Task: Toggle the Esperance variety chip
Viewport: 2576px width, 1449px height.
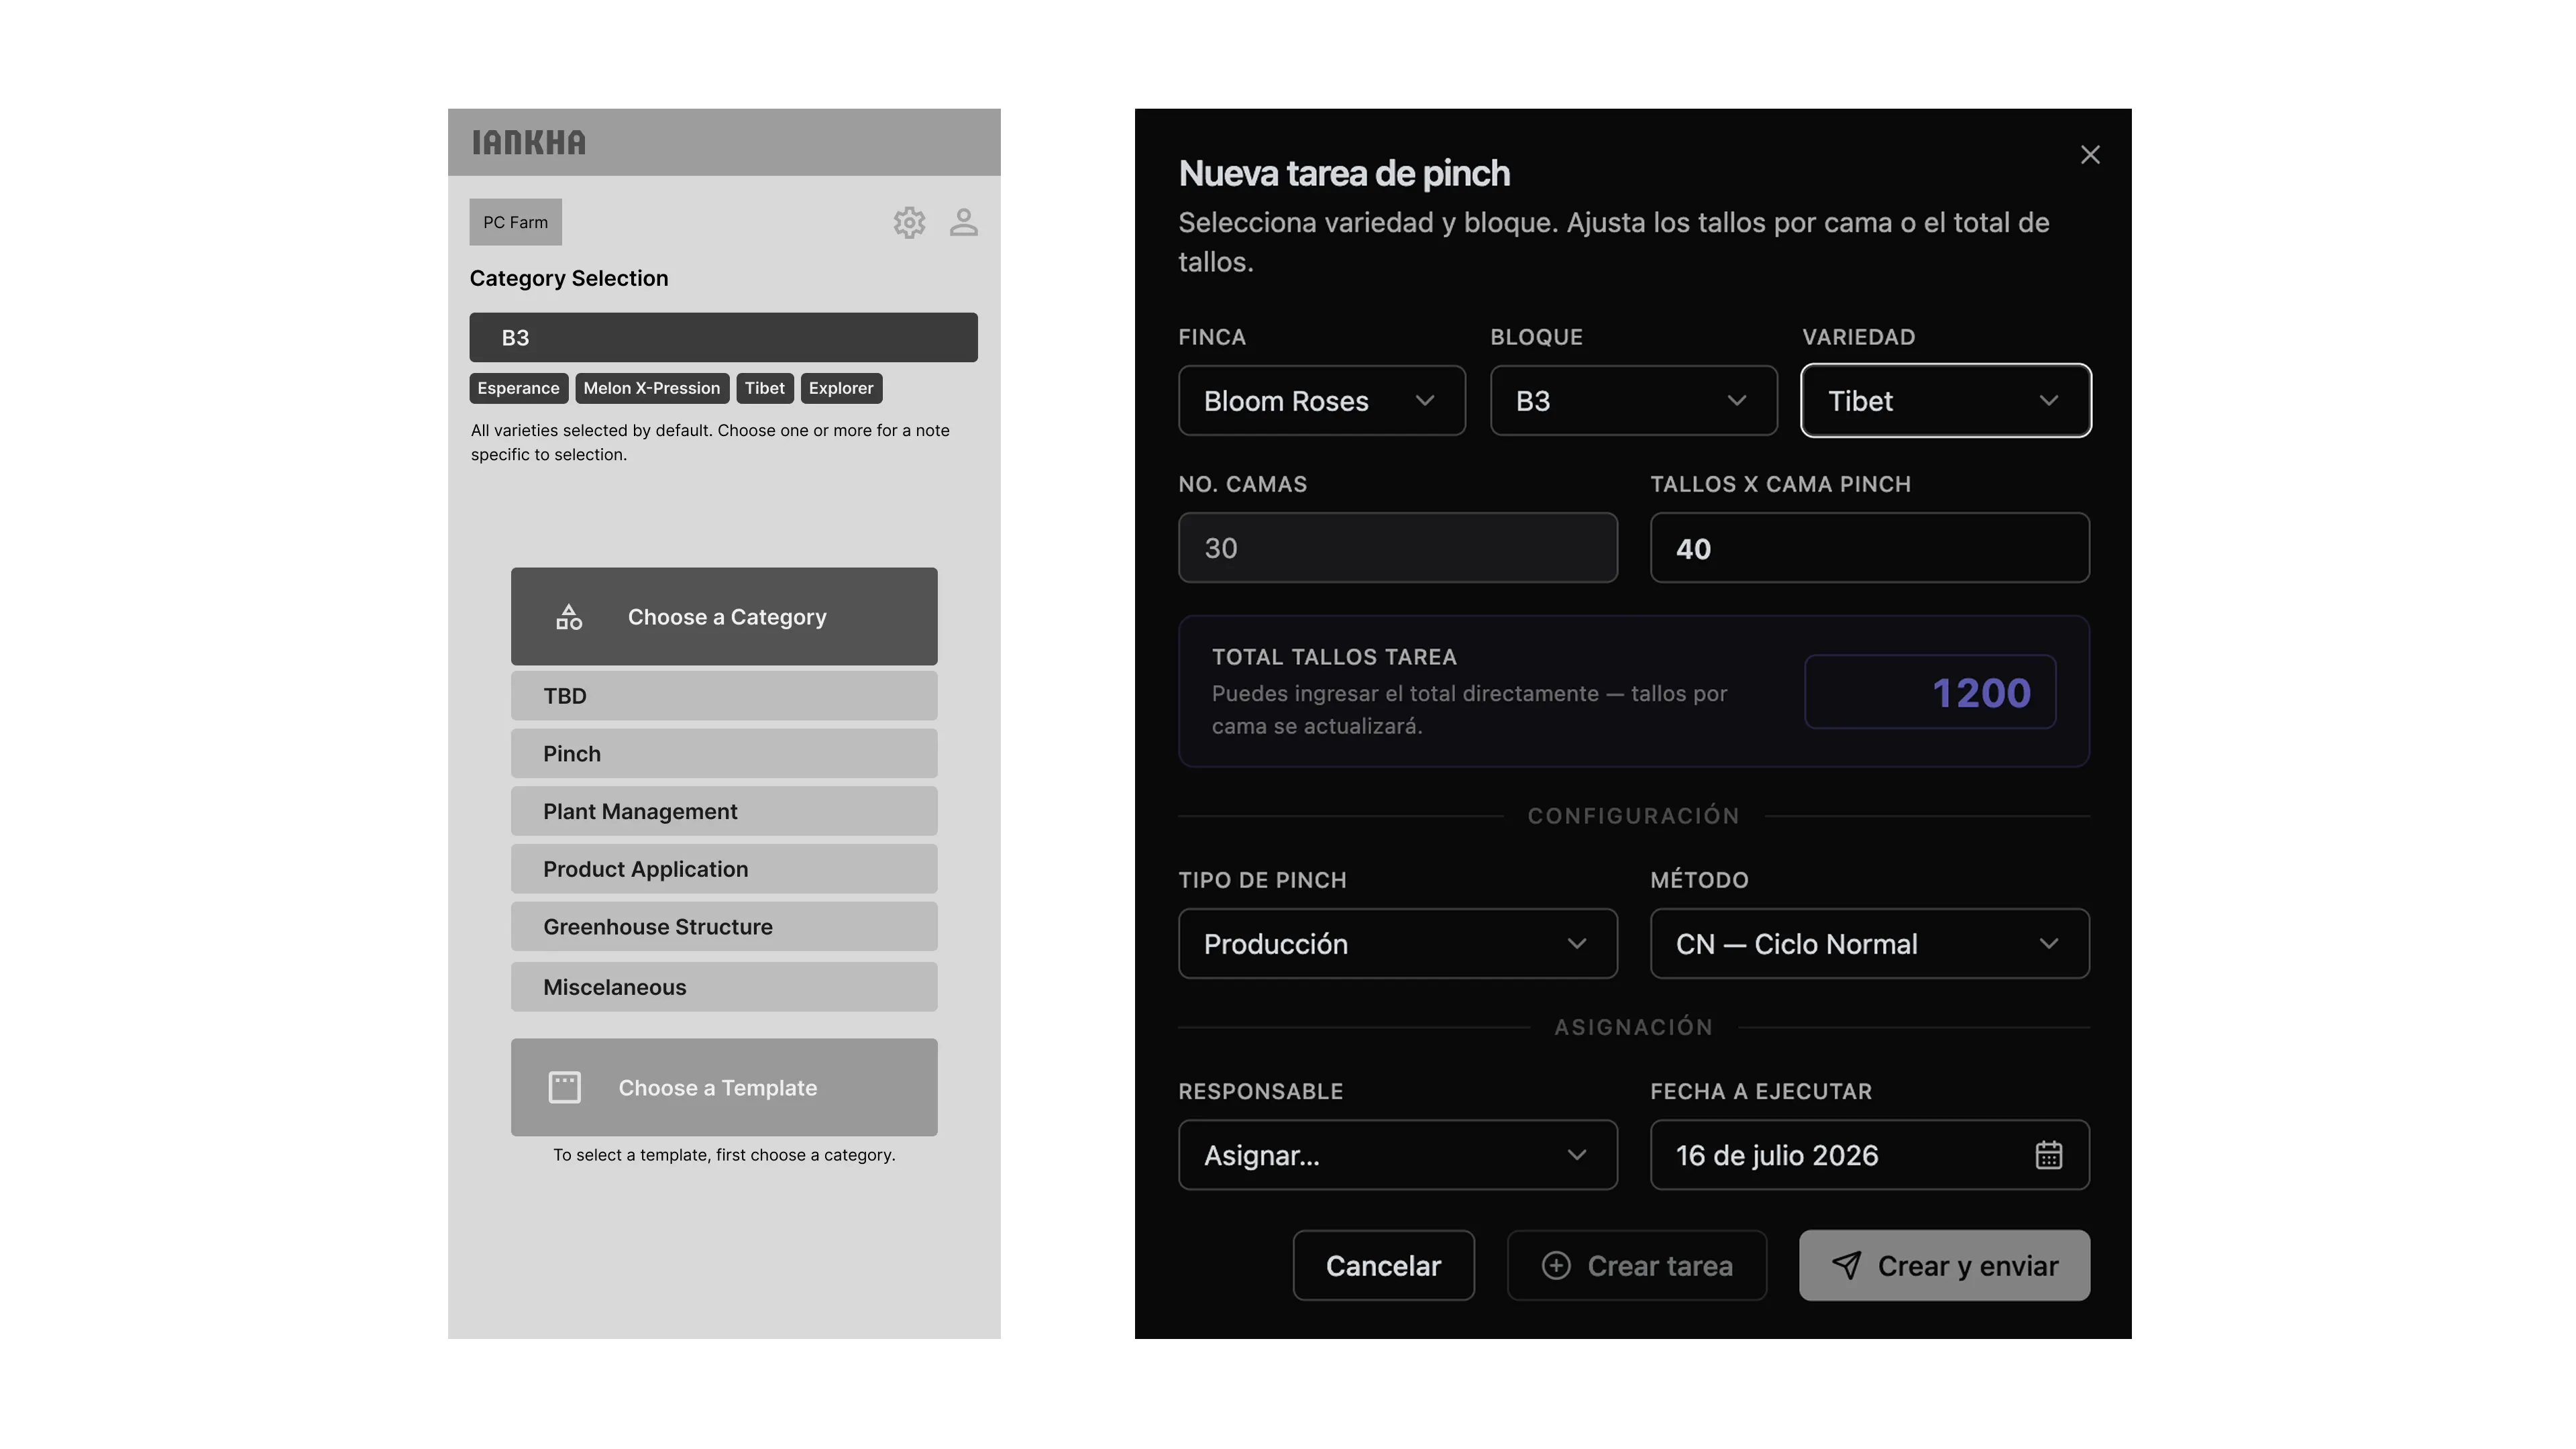Action: 519,388
